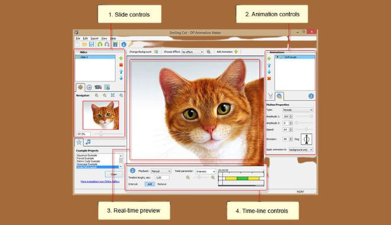Click the yellow pencil toolbar icon

point(131,44)
